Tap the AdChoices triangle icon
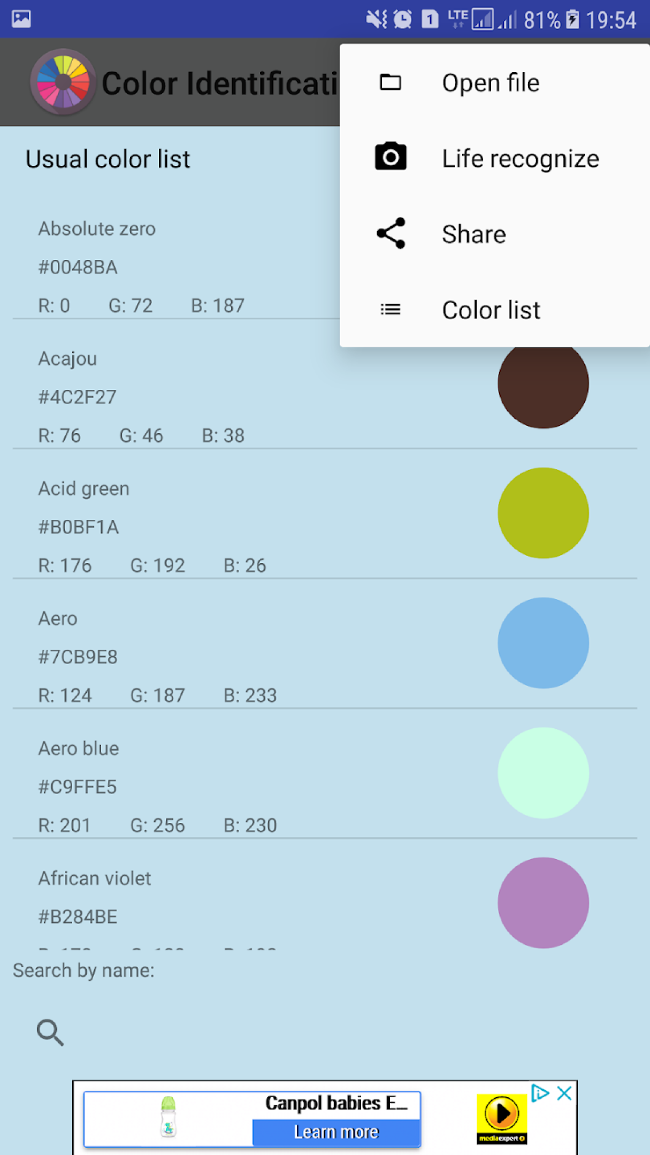Viewport: 650px width, 1155px height. click(540, 1093)
